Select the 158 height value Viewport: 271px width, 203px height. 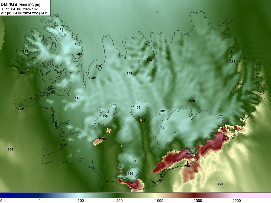pos(129,73)
